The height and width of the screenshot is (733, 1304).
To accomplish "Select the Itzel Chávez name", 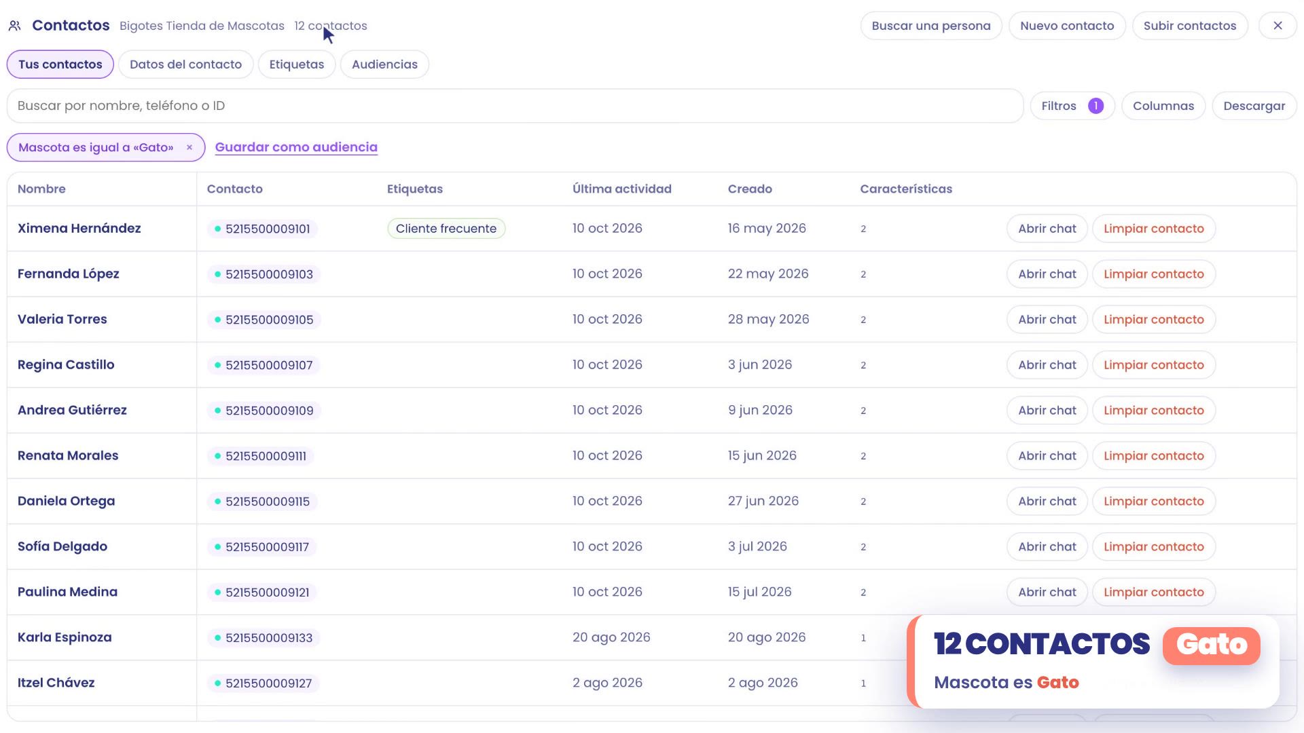I will point(56,683).
